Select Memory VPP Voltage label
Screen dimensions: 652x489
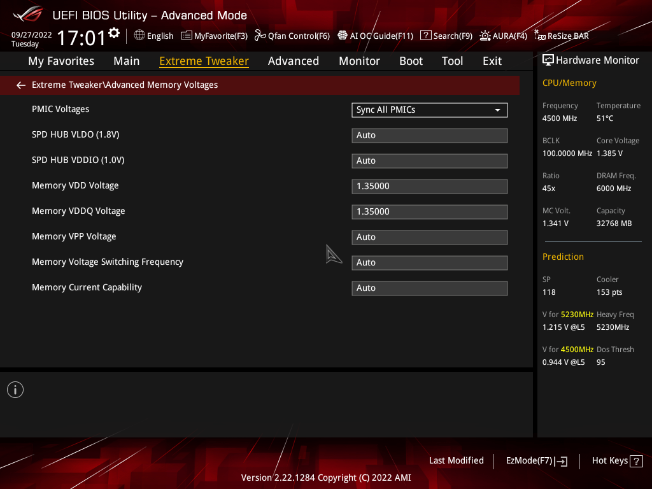pyautogui.click(x=74, y=236)
